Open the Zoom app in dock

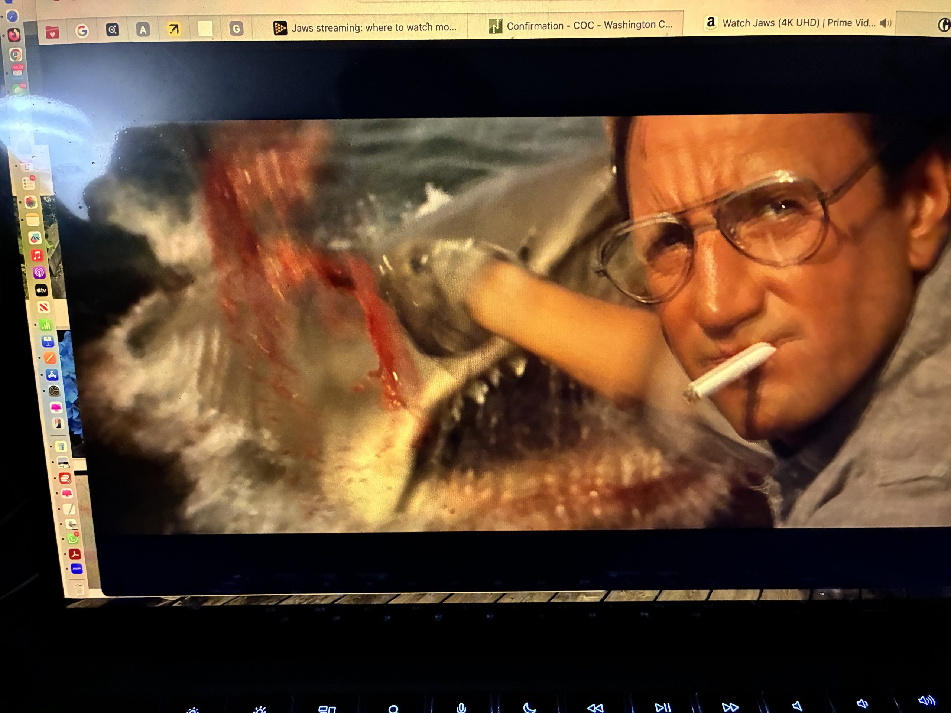tap(77, 569)
